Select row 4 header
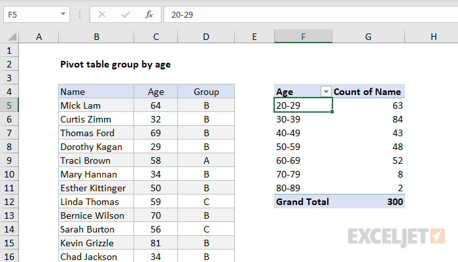 coord(9,92)
